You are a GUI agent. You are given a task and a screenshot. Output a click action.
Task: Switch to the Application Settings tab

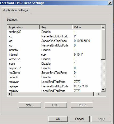tap(15, 10)
